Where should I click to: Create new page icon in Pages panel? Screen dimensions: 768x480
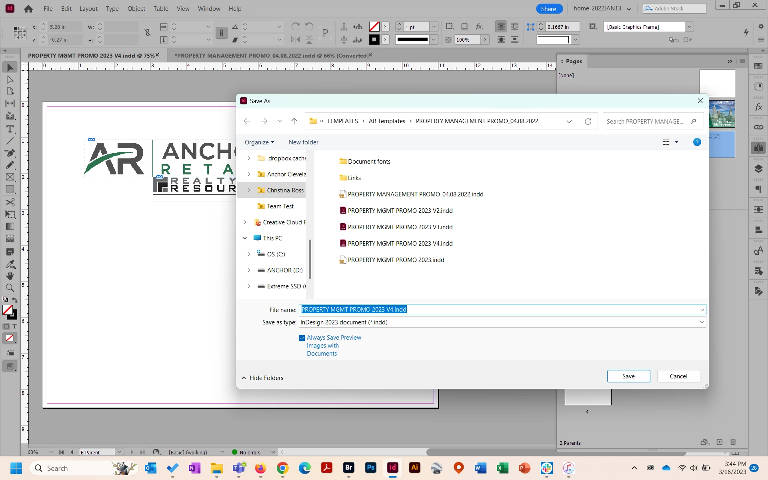(720, 442)
